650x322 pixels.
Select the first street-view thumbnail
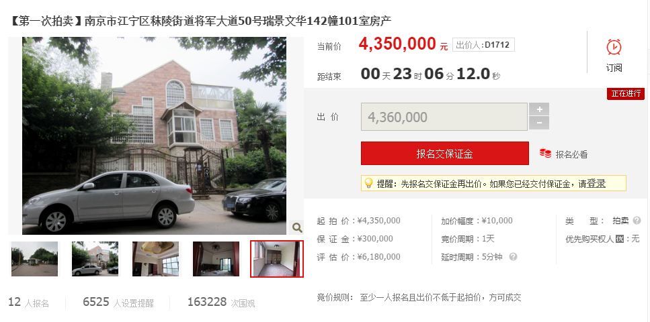[34, 259]
